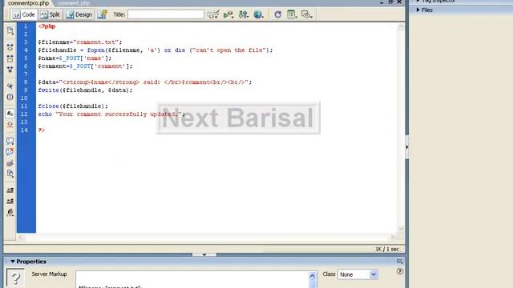Open Check Browser Support menu icon

213,14
